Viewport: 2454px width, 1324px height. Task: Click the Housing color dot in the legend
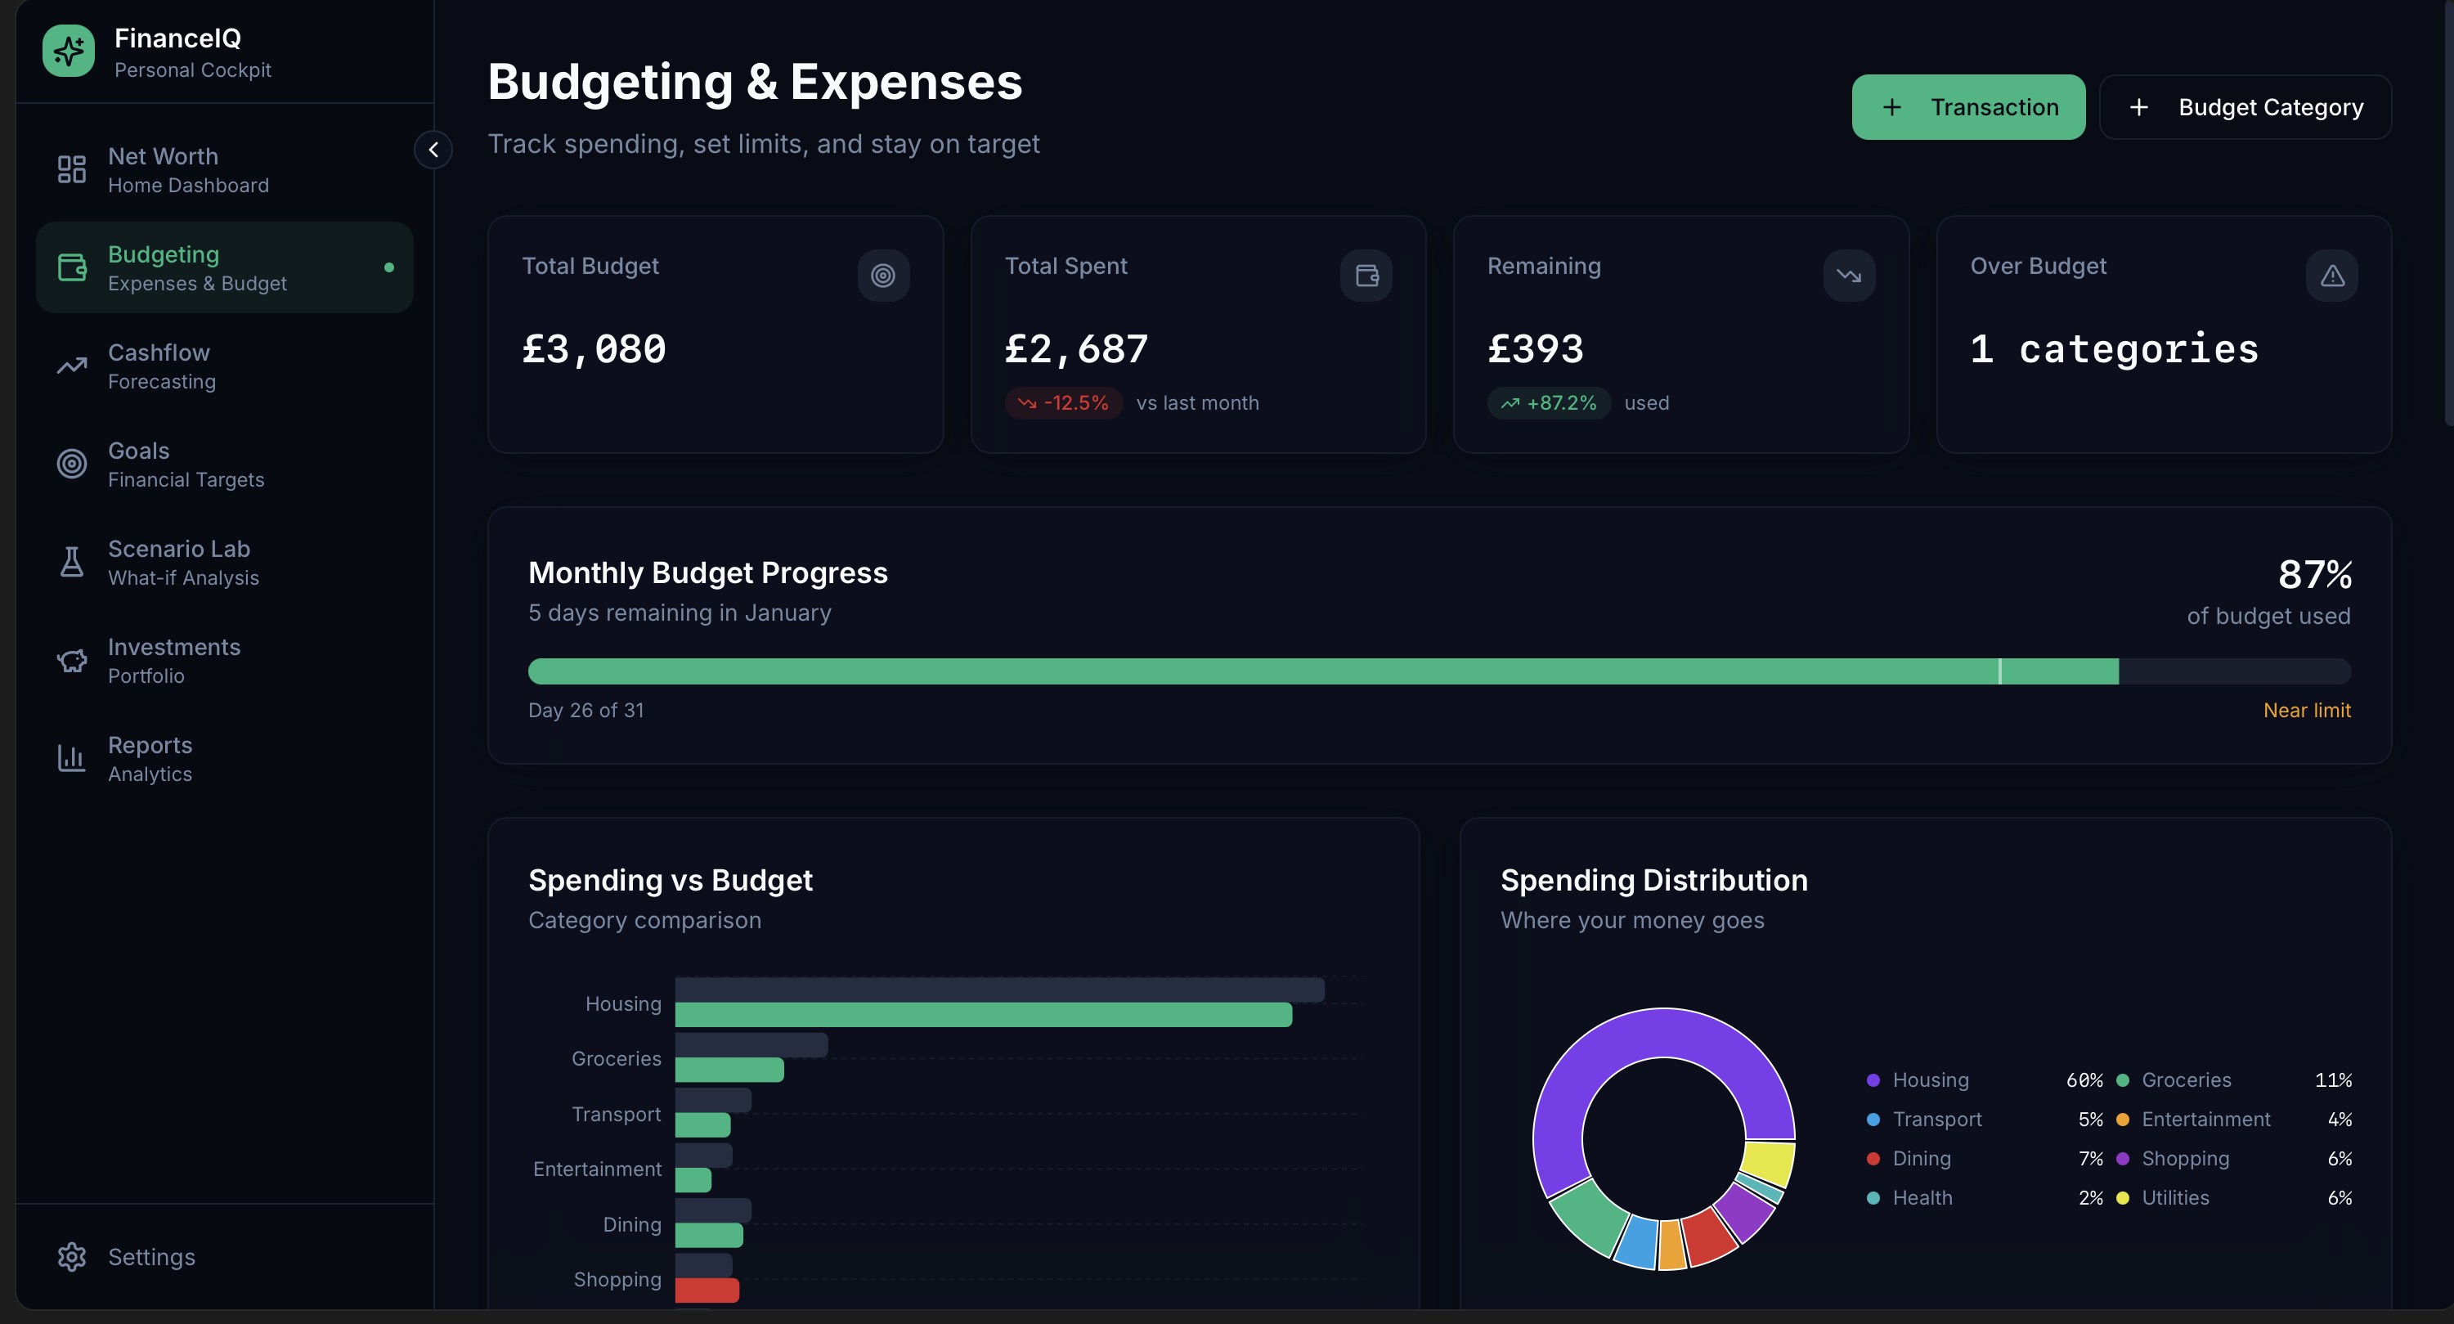tap(1873, 1080)
